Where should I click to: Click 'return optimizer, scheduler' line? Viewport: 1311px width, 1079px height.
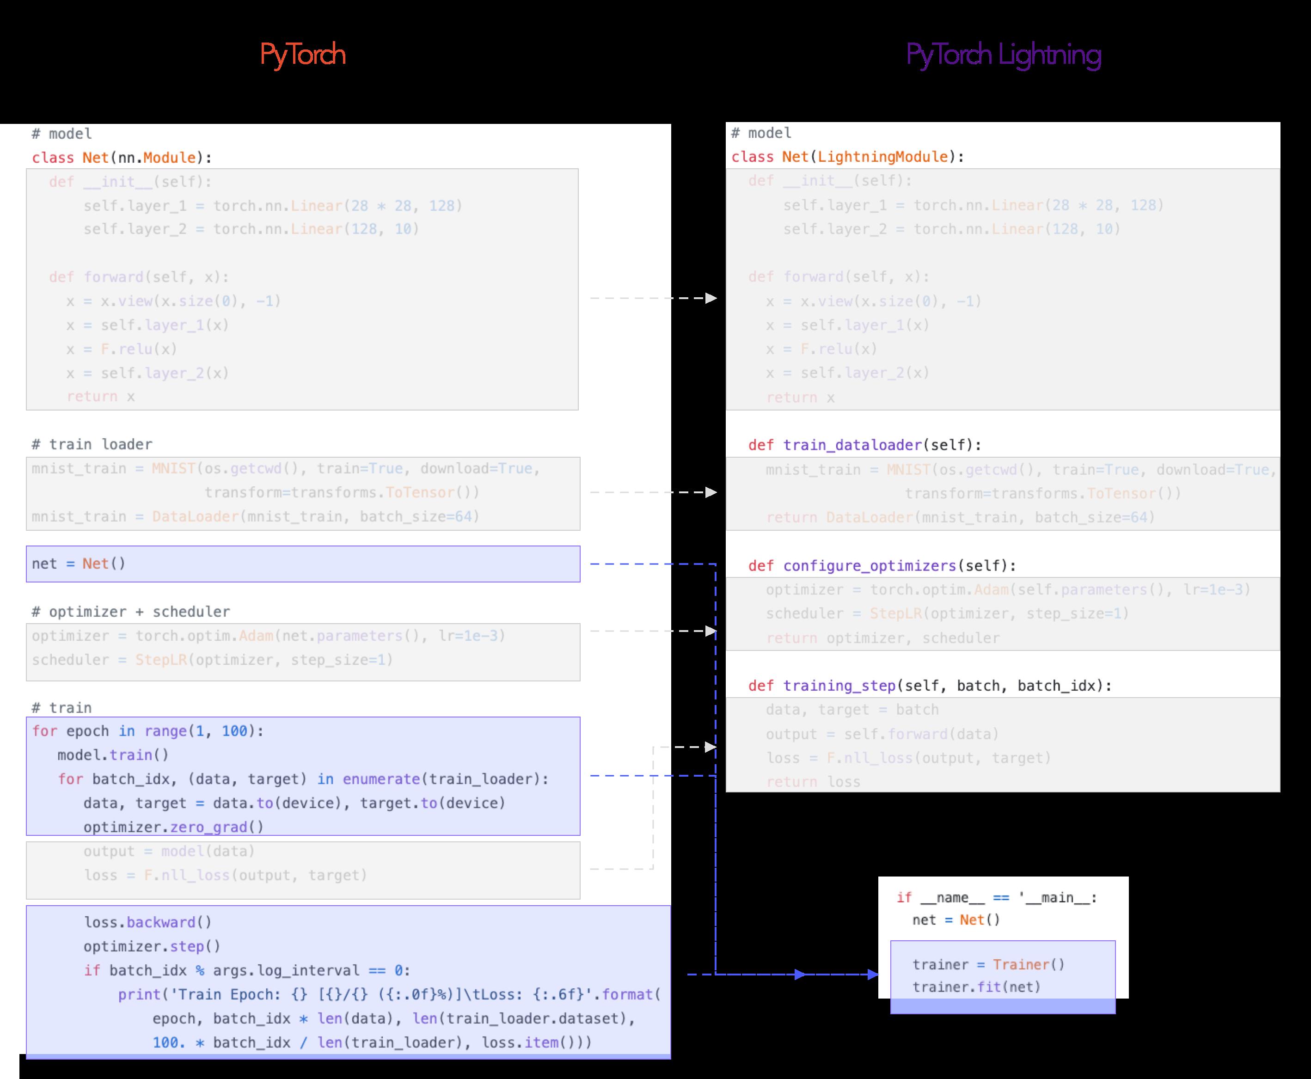tap(882, 638)
